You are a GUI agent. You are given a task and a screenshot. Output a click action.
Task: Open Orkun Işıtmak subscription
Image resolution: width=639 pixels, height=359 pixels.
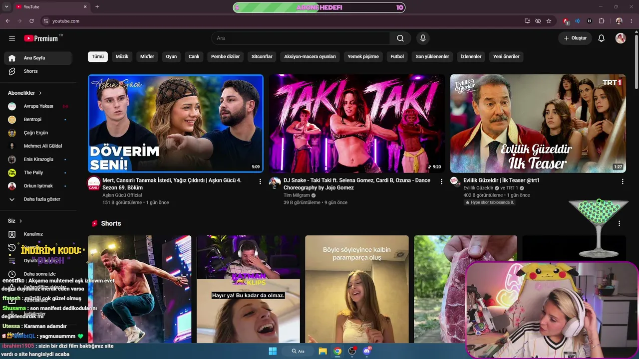tap(38, 186)
